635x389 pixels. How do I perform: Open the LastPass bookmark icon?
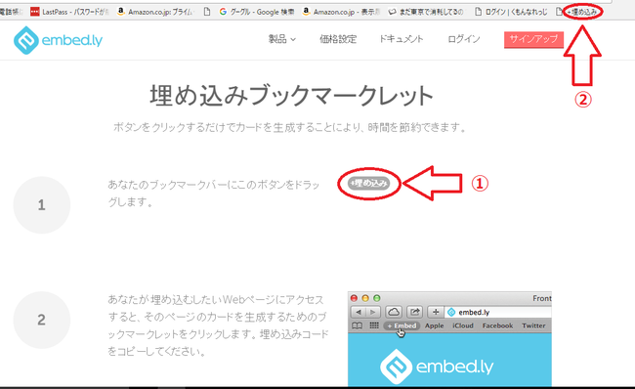click(x=35, y=12)
